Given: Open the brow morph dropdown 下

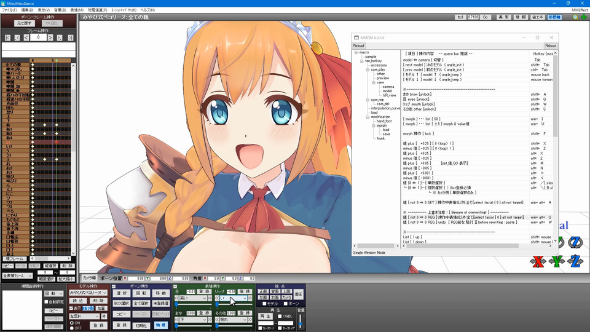Looking at the screenshot, I should 193,320.
